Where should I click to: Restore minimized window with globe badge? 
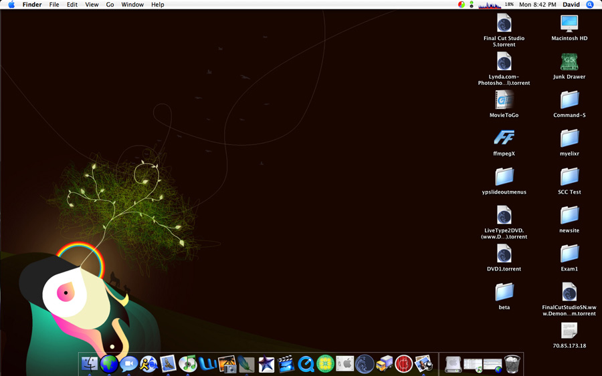[x=492, y=365]
